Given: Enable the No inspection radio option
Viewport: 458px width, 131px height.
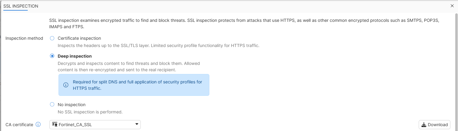Looking at the screenshot, I should point(52,105).
